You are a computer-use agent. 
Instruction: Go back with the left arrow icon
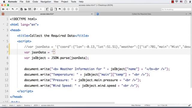[x=3, y=9]
